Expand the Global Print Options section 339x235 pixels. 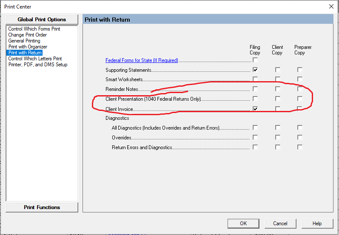point(42,20)
